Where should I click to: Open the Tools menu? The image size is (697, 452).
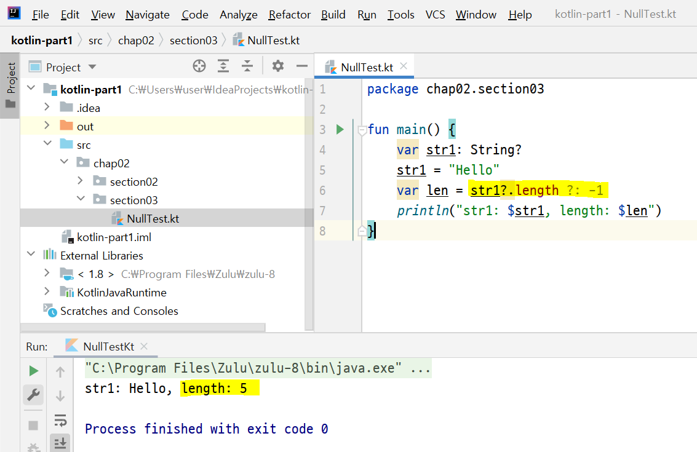click(400, 15)
